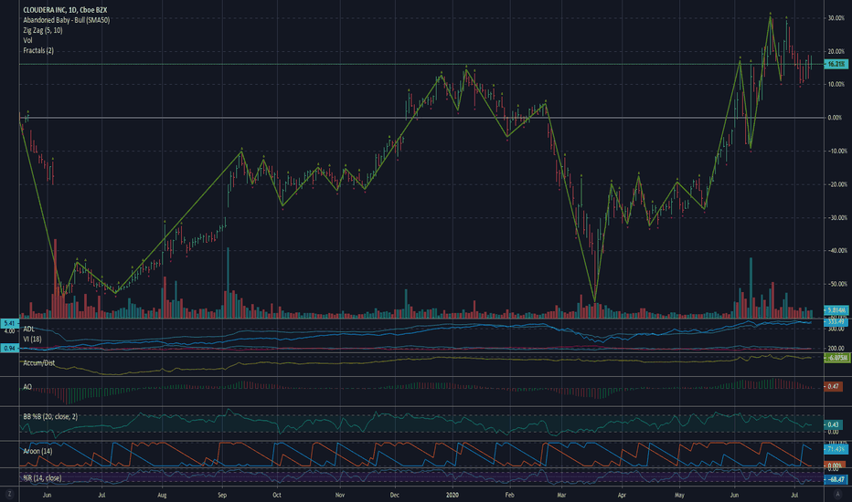Click the Oct label on time axis
852x502 pixels.
[277, 495]
